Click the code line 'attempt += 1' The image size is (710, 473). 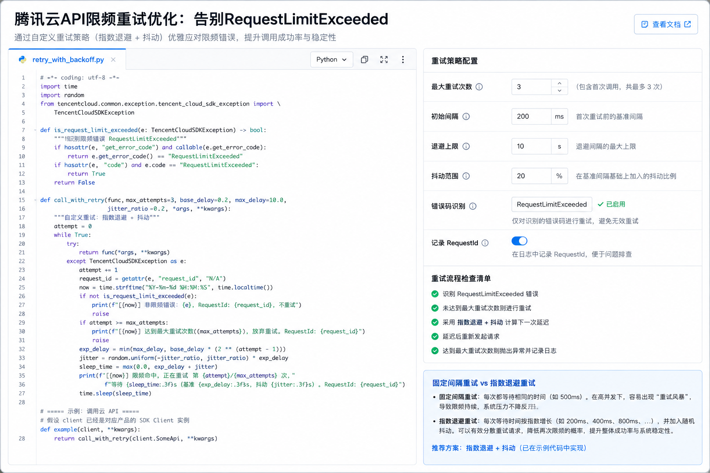(x=98, y=270)
